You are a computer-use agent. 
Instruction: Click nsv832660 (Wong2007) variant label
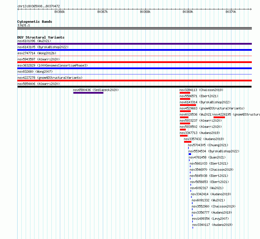coord(35,71)
